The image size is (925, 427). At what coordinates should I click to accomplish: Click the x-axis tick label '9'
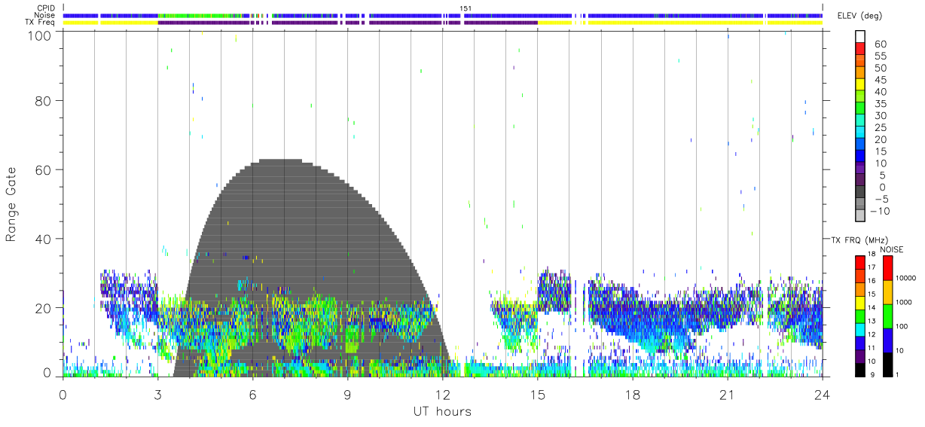point(347,394)
